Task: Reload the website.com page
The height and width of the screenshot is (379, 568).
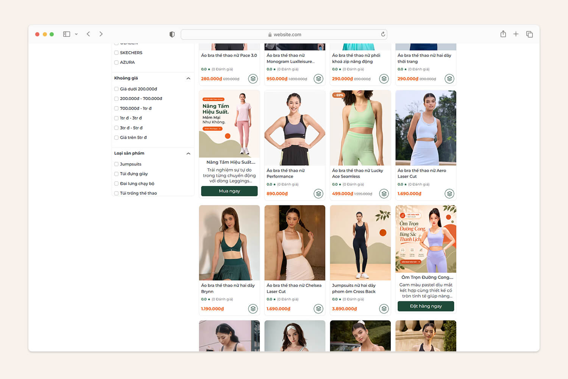Action: coord(383,34)
